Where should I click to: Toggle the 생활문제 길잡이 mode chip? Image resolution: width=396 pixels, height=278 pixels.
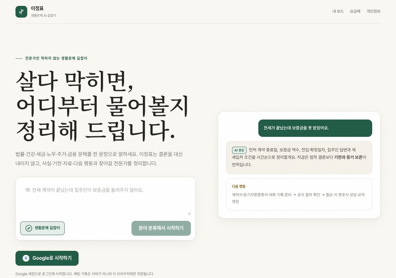click(42, 228)
